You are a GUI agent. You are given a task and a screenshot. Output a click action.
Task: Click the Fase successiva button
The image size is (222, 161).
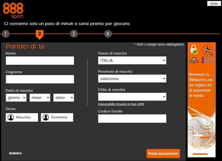tap(163, 153)
